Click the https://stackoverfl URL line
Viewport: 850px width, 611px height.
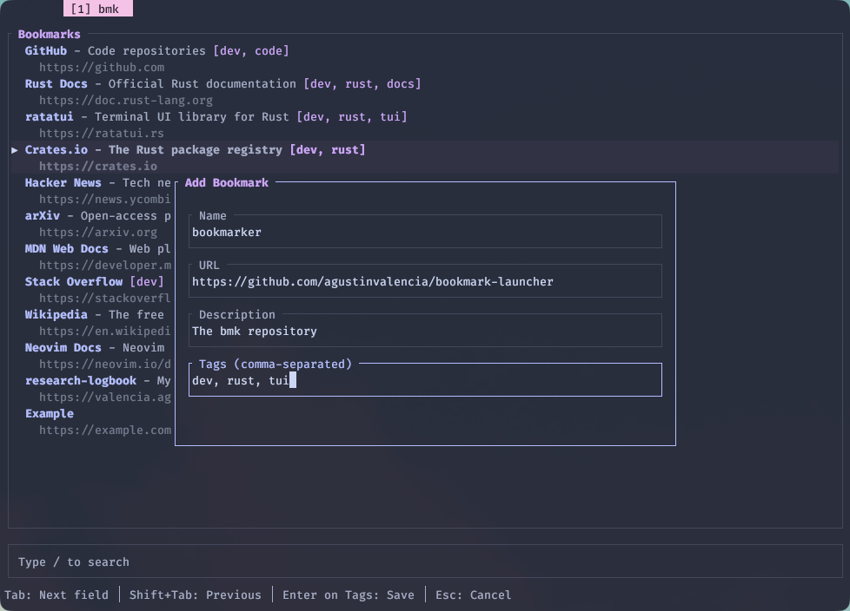click(x=104, y=299)
